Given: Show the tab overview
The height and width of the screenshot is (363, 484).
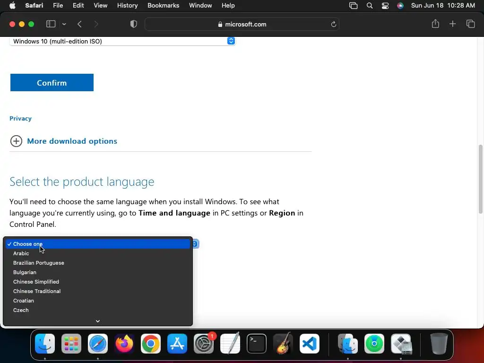Looking at the screenshot, I should (x=470, y=24).
